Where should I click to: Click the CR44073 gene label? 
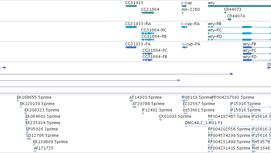(232, 10)
